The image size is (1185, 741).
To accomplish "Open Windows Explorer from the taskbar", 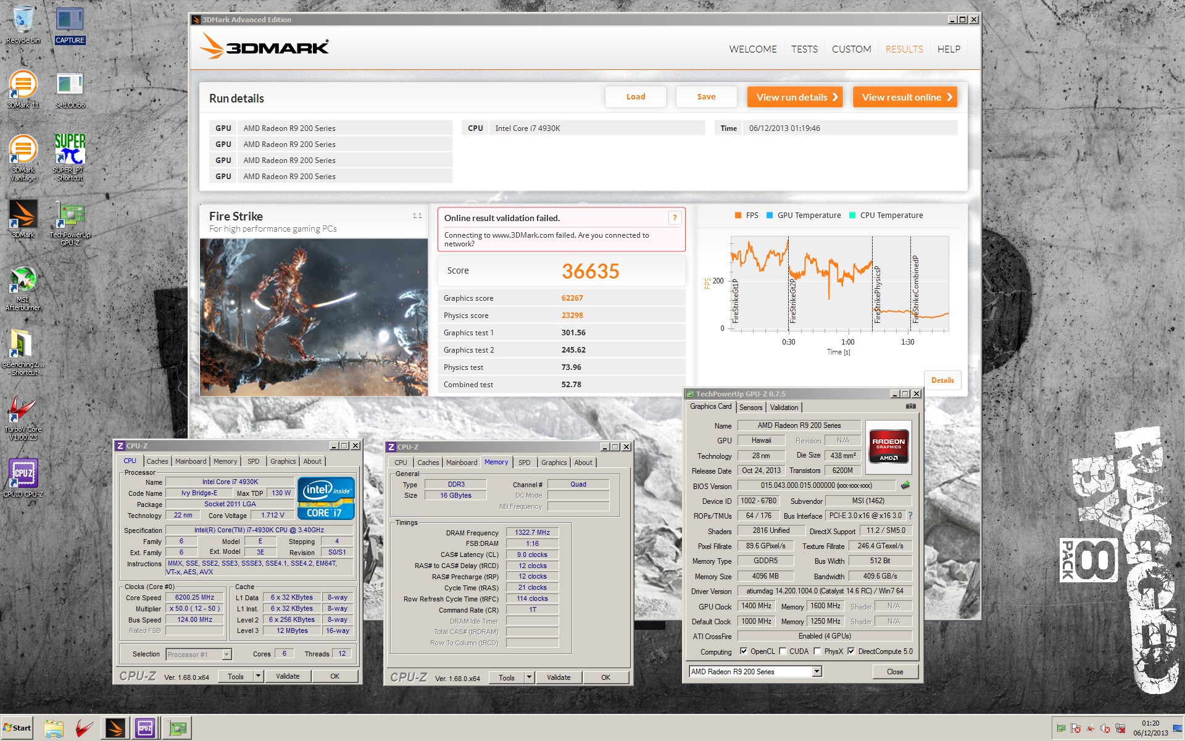I will pos(54,728).
